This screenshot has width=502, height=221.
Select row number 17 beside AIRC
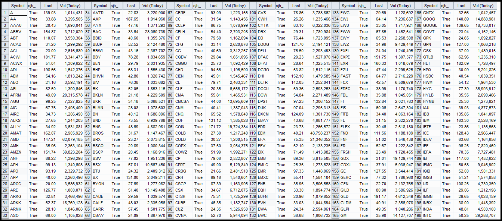4,114
